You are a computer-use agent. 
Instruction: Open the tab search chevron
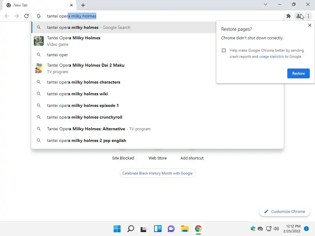coord(265,4)
